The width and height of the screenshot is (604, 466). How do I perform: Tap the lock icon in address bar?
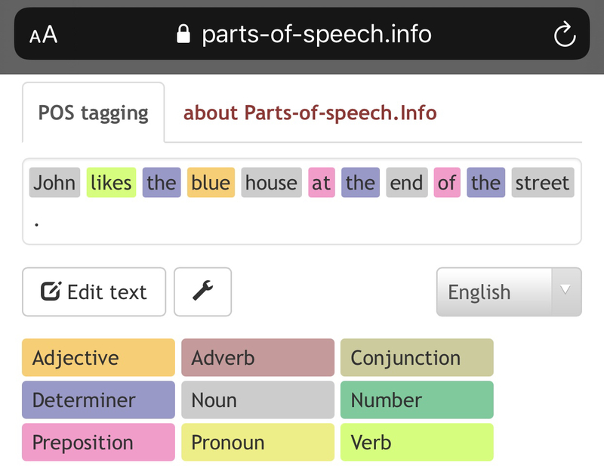[183, 34]
